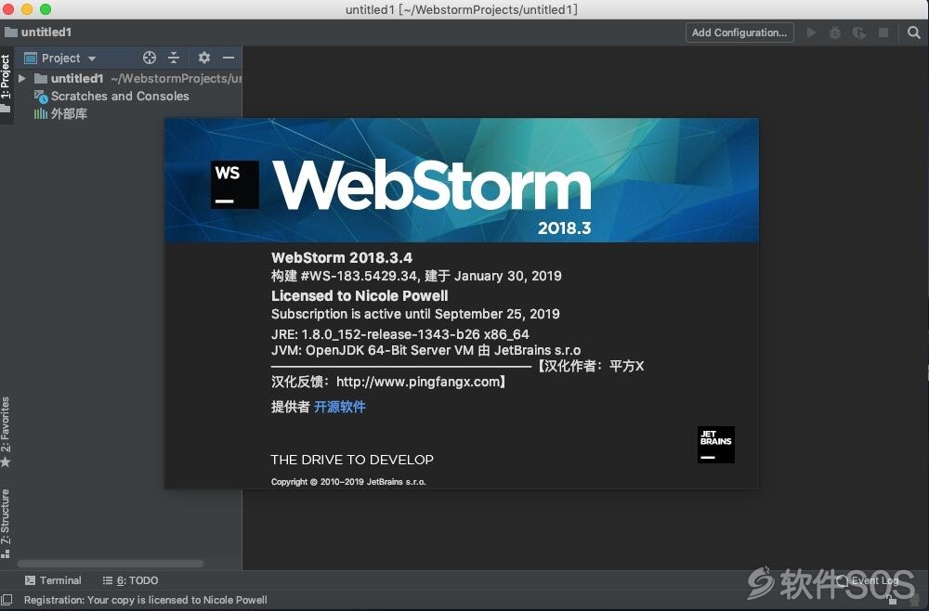Click the Stop square icon
This screenshot has width=929, height=611.
883,32
